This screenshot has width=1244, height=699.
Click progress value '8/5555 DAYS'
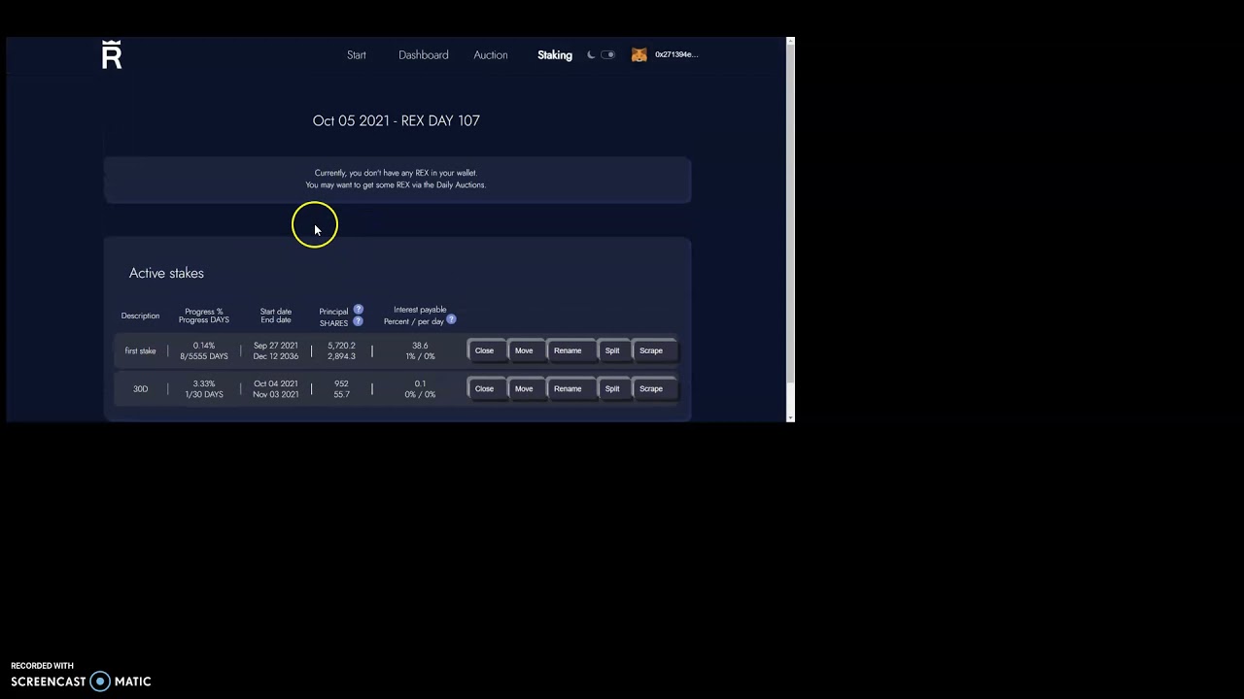coord(204,356)
